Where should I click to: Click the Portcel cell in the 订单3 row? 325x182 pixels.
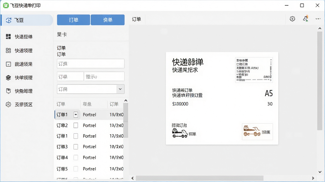point(89,147)
